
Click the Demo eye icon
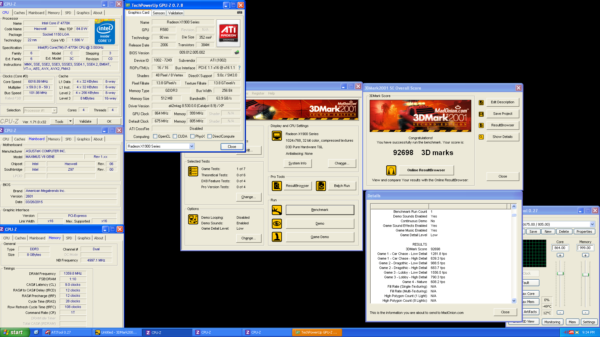277,224
